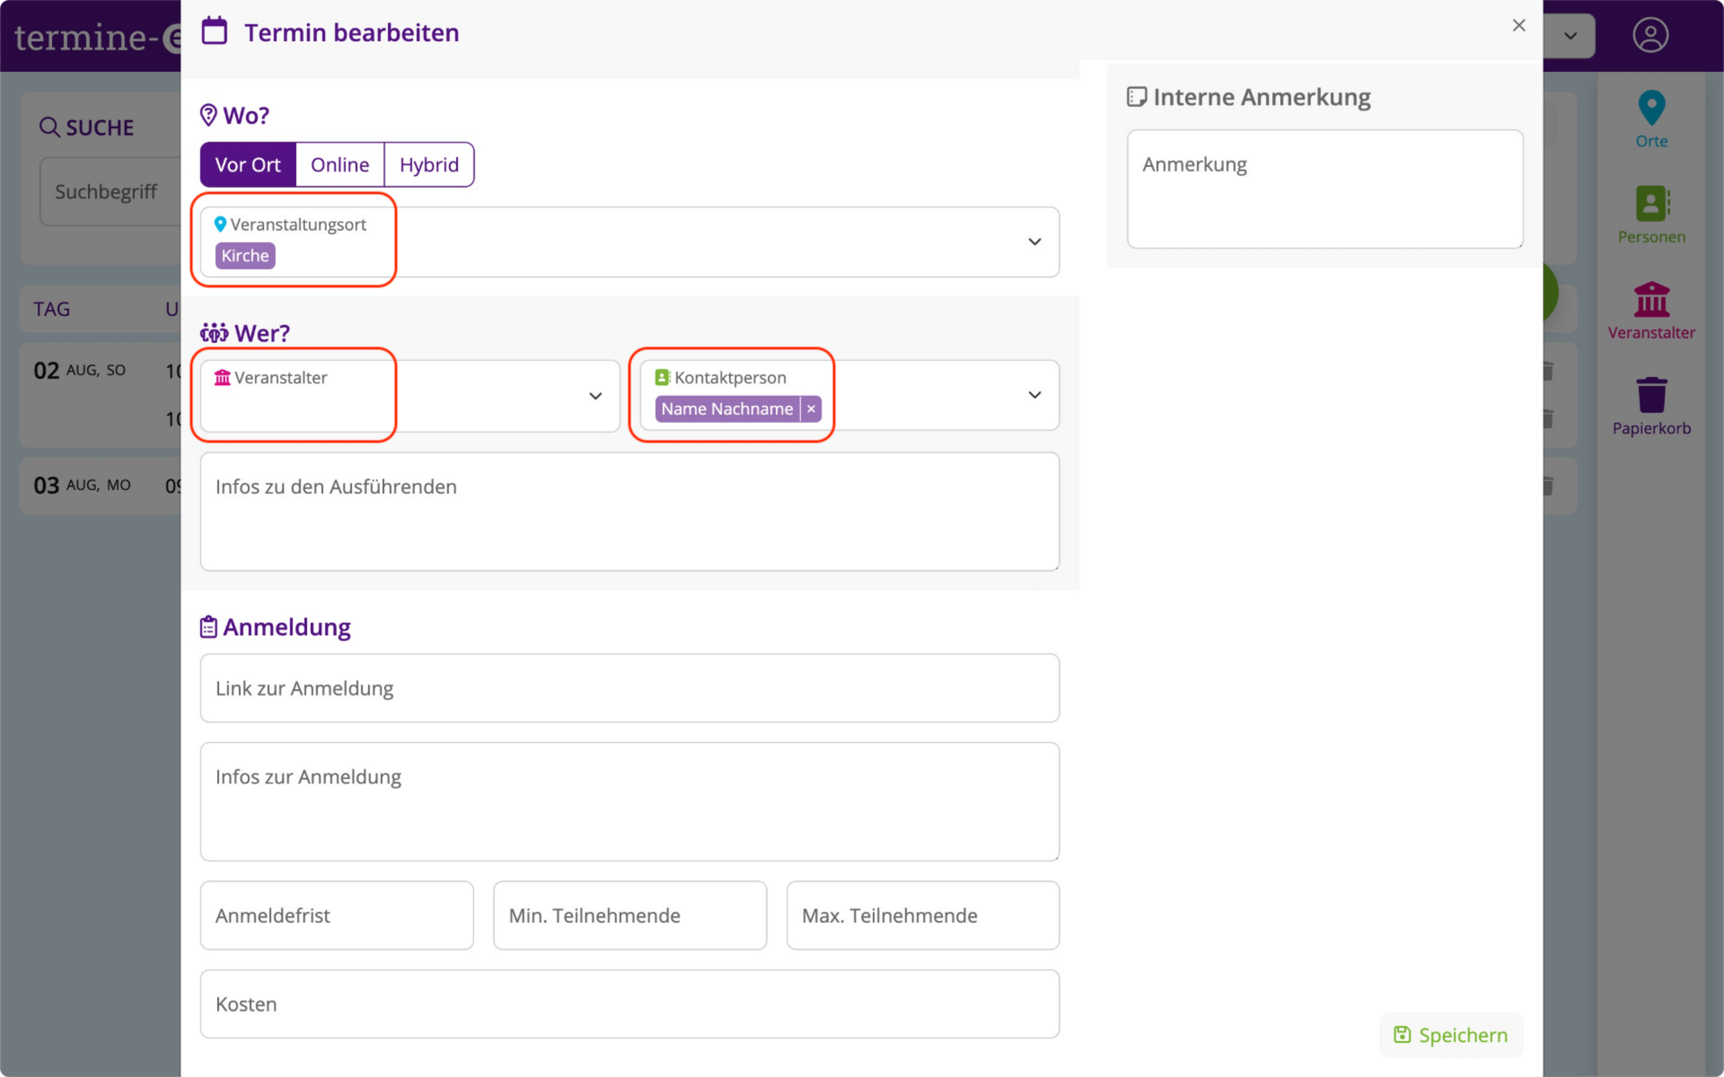Select the Vor Ort location option
This screenshot has width=1724, height=1077.
coord(248,164)
